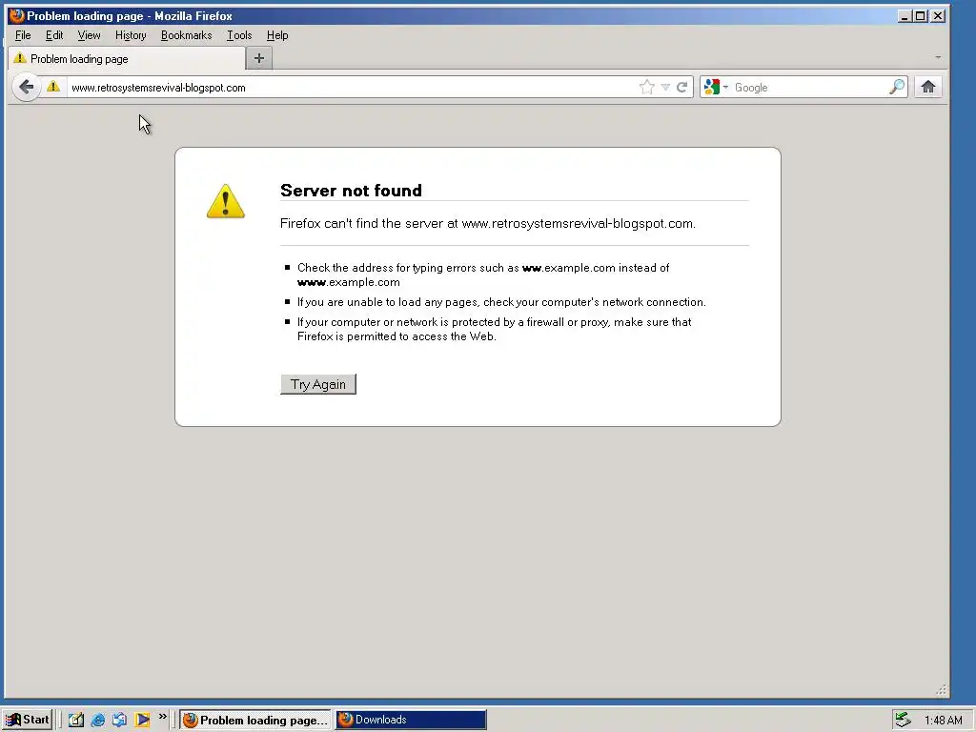Click the Firefox icon in the title bar

pyautogui.click(x=17, y=15)
